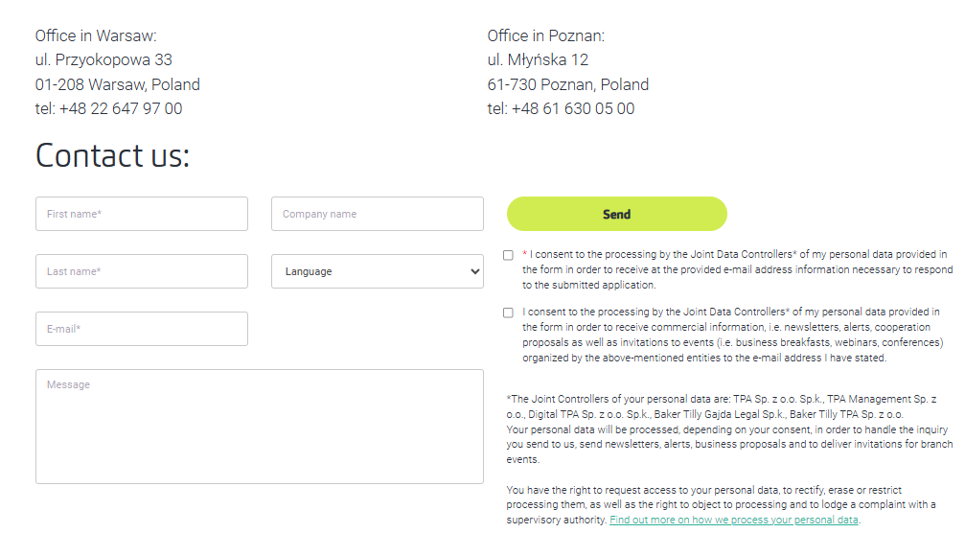Tick the commercial information consent checkbox
This screenshot has width=965, height=533.
508,313
